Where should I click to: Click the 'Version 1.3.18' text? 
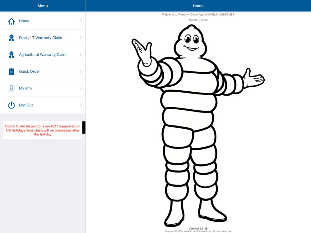[198, 228]
